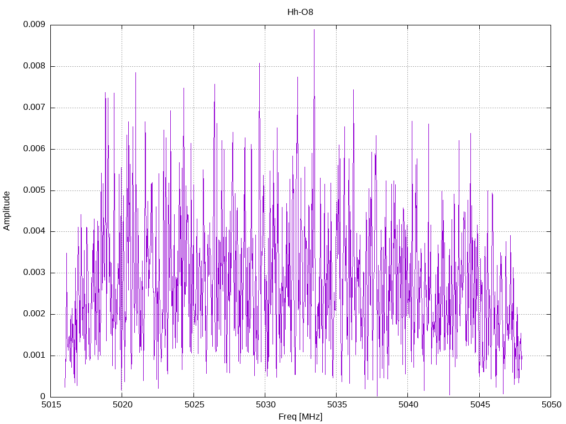The image size is (566, 424).
Task: Select the 0.006 y-axis tick label
Action: coord(34,149)
